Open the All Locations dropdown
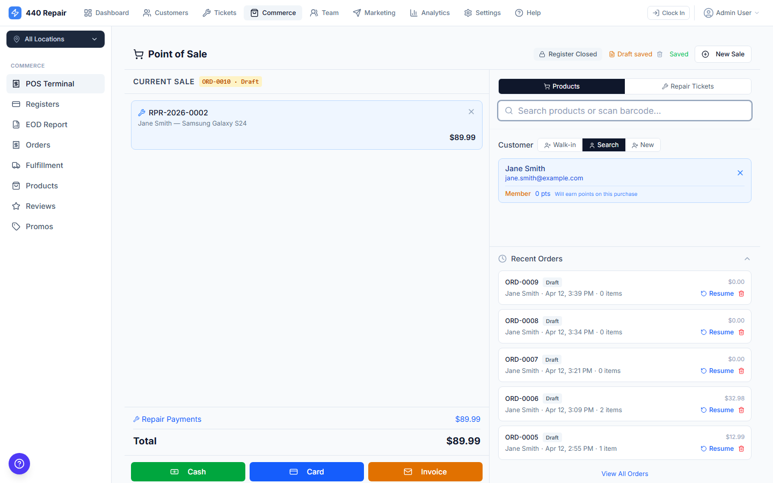773x483 pixels. click(55, 39)
